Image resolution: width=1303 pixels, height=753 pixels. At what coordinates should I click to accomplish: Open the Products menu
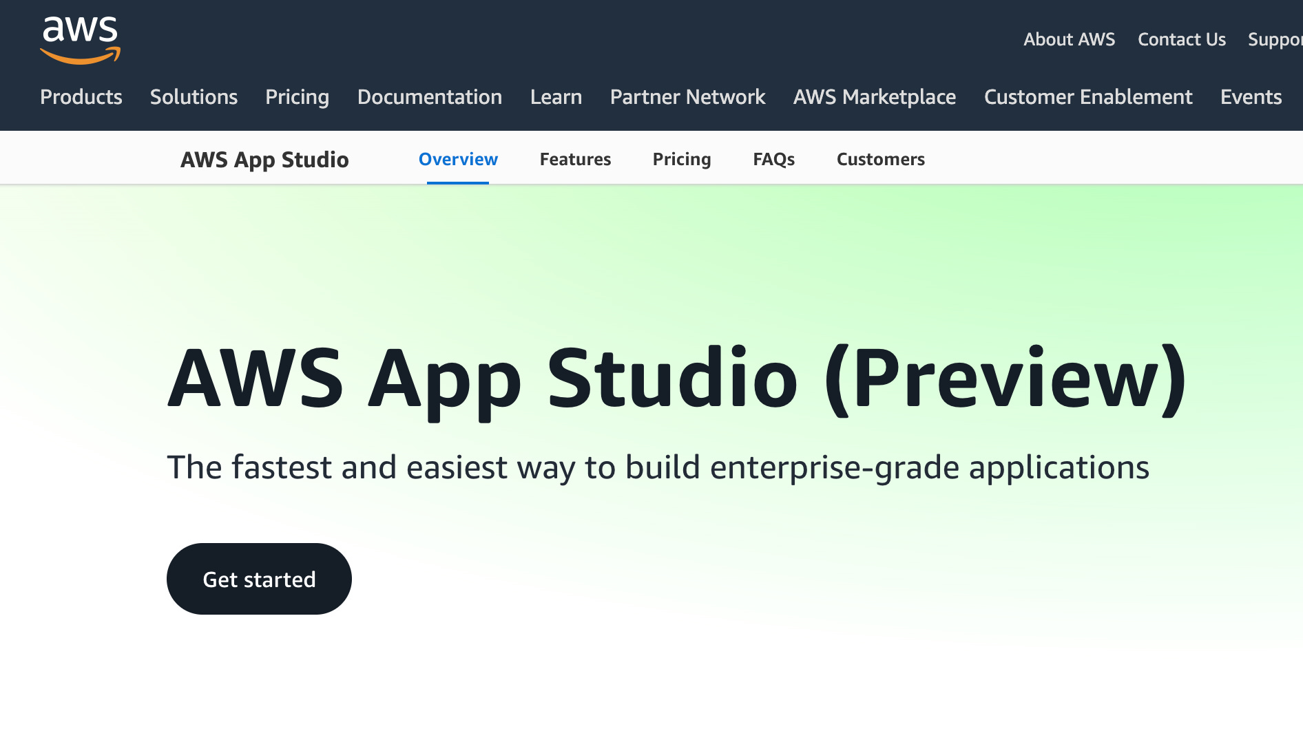(x=81, y=97)
